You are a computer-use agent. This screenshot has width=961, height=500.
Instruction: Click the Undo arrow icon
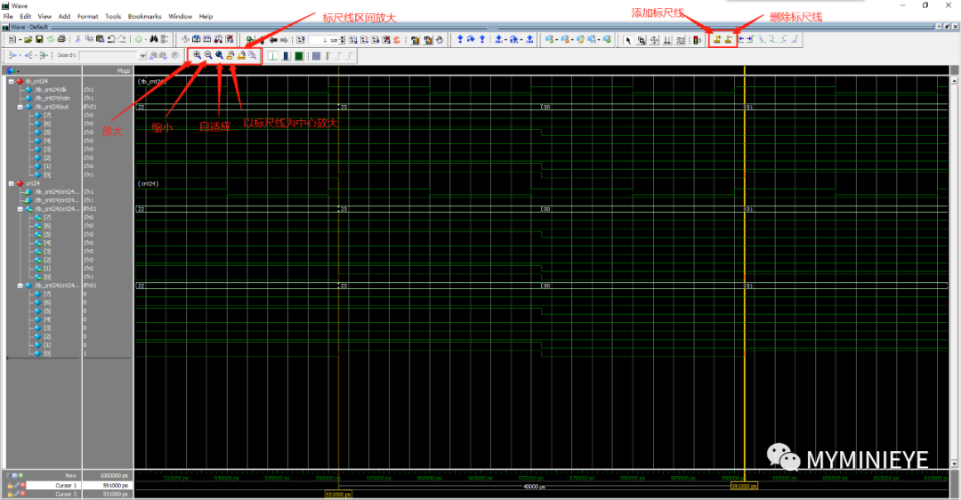tap(111, 39)
